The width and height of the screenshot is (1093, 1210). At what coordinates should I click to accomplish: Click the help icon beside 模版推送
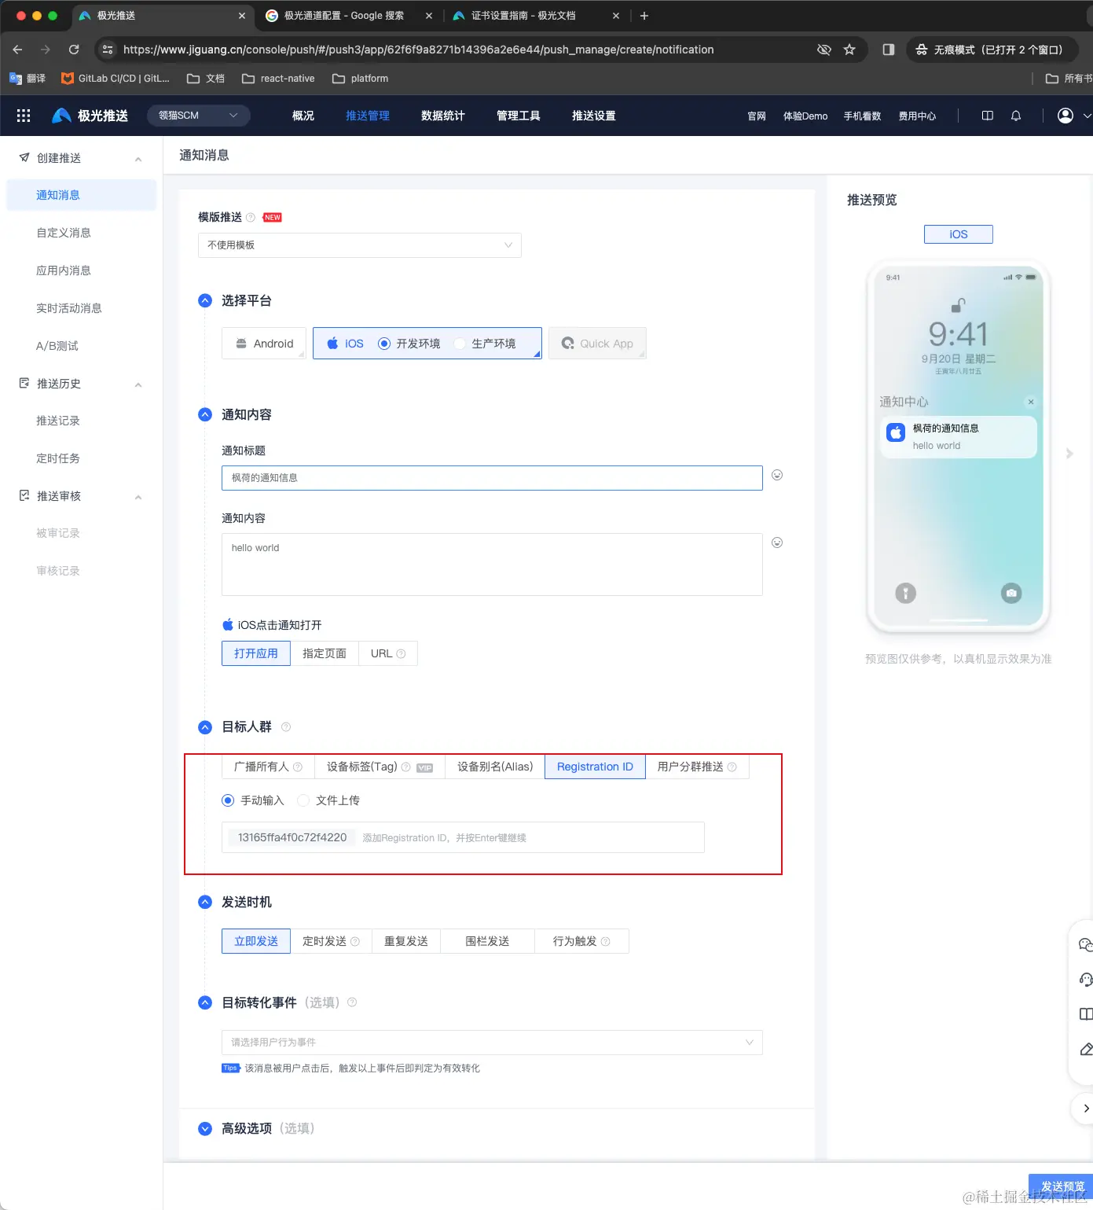coord(251,217)
